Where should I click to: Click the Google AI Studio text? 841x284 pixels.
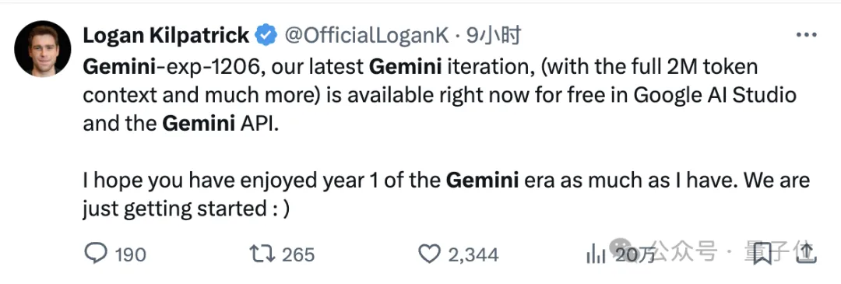715,96
